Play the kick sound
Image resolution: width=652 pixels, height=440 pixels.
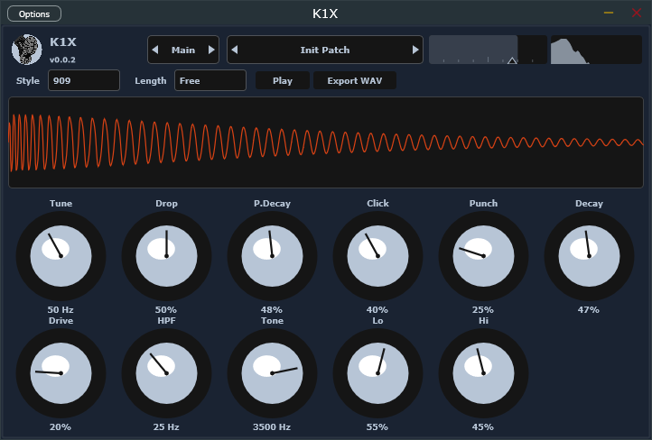pos(283,80)
